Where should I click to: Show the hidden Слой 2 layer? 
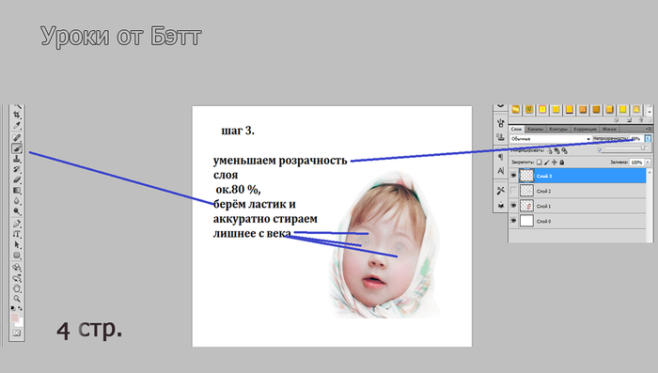click(x=513, y=191)
